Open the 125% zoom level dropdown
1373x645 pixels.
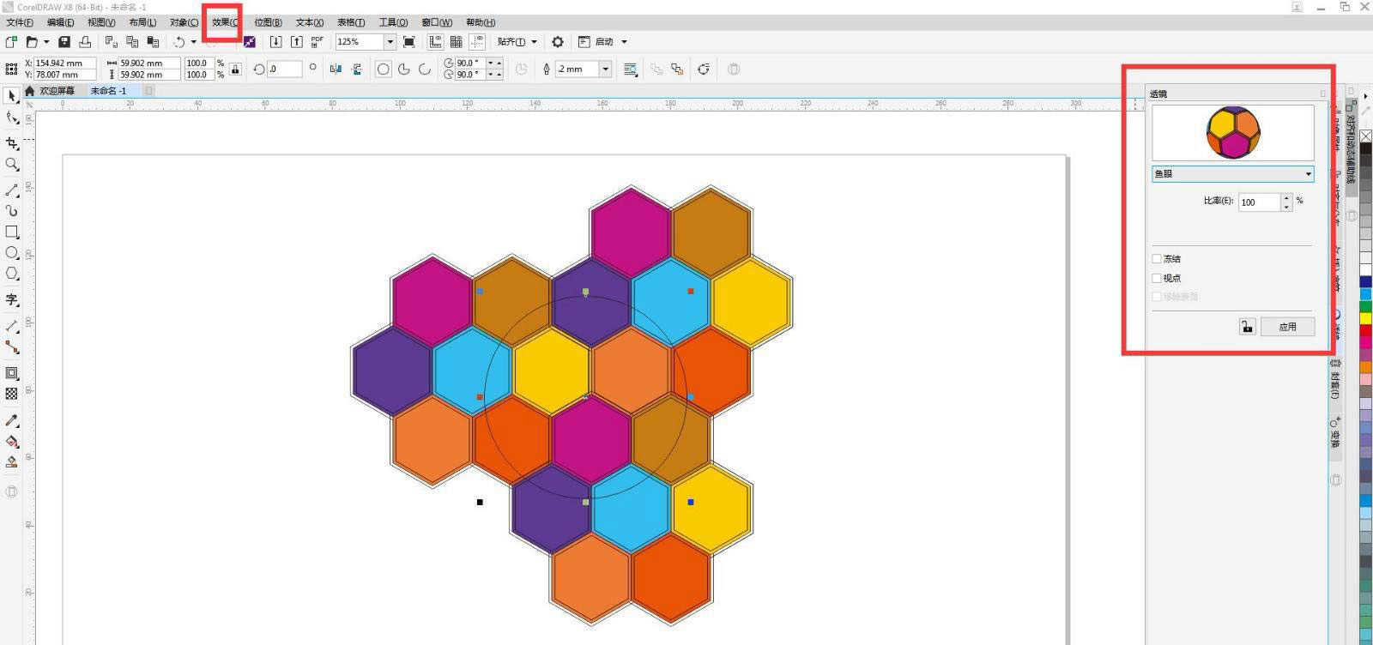pyautogui.click(x=390, y=41)
